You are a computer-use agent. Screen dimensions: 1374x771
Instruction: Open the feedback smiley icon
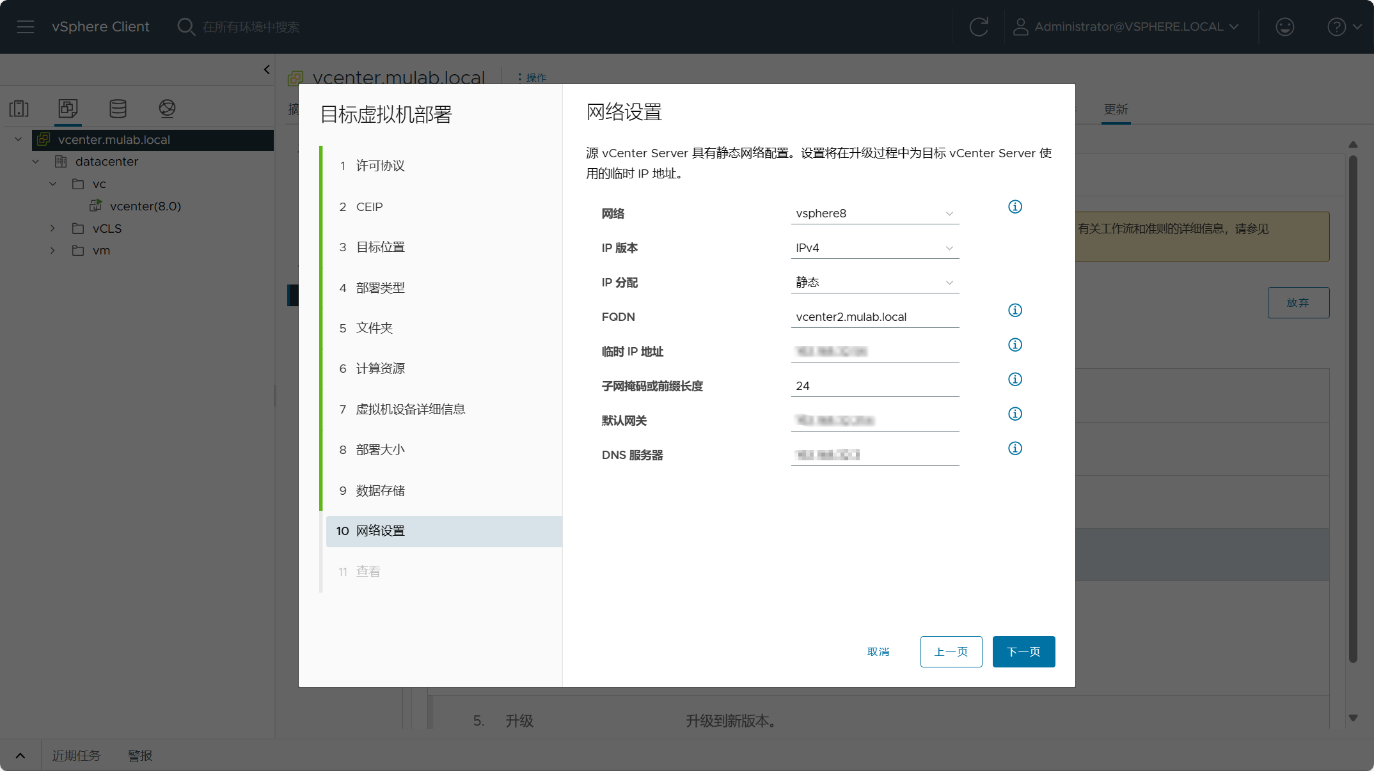click(1284, 27)
